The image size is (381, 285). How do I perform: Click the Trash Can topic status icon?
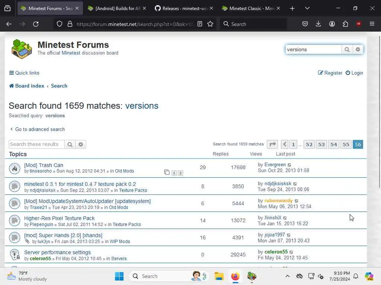tap(15, 168)
